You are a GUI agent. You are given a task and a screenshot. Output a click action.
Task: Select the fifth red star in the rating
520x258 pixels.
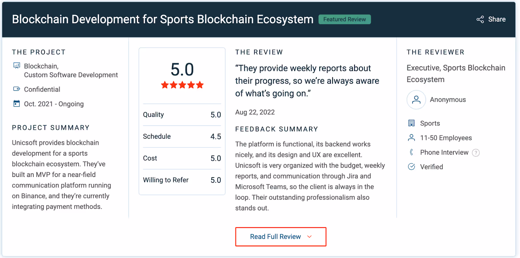click(200, 85)
